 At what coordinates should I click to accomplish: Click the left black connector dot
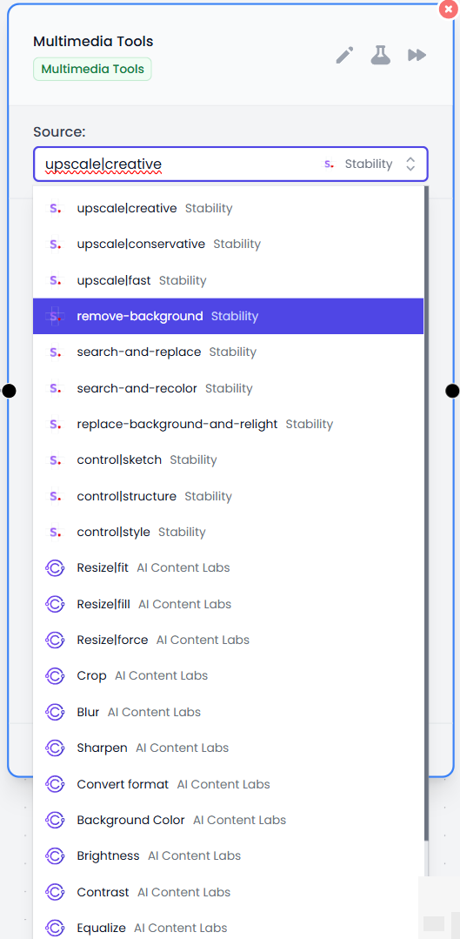click(9, 391)
